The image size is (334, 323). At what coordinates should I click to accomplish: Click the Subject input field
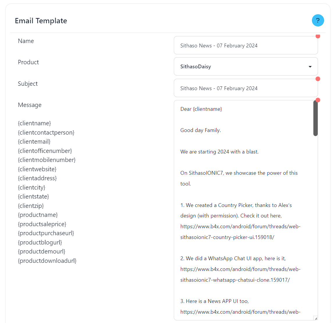pos(246,88)
